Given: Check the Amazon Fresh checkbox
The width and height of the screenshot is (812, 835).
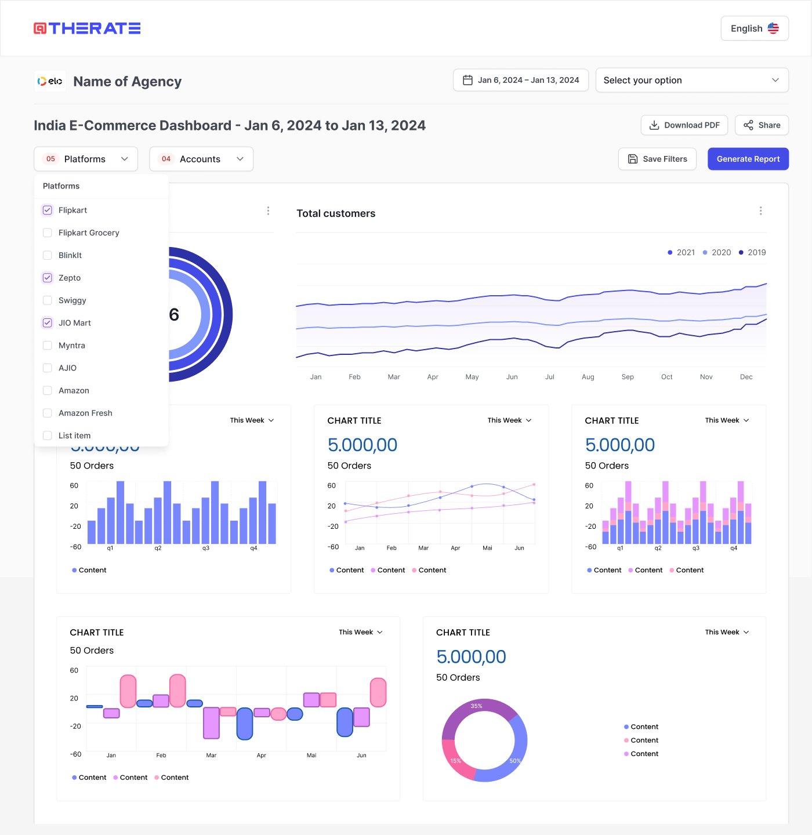Looking at the screenshot, I should (48, 413).
